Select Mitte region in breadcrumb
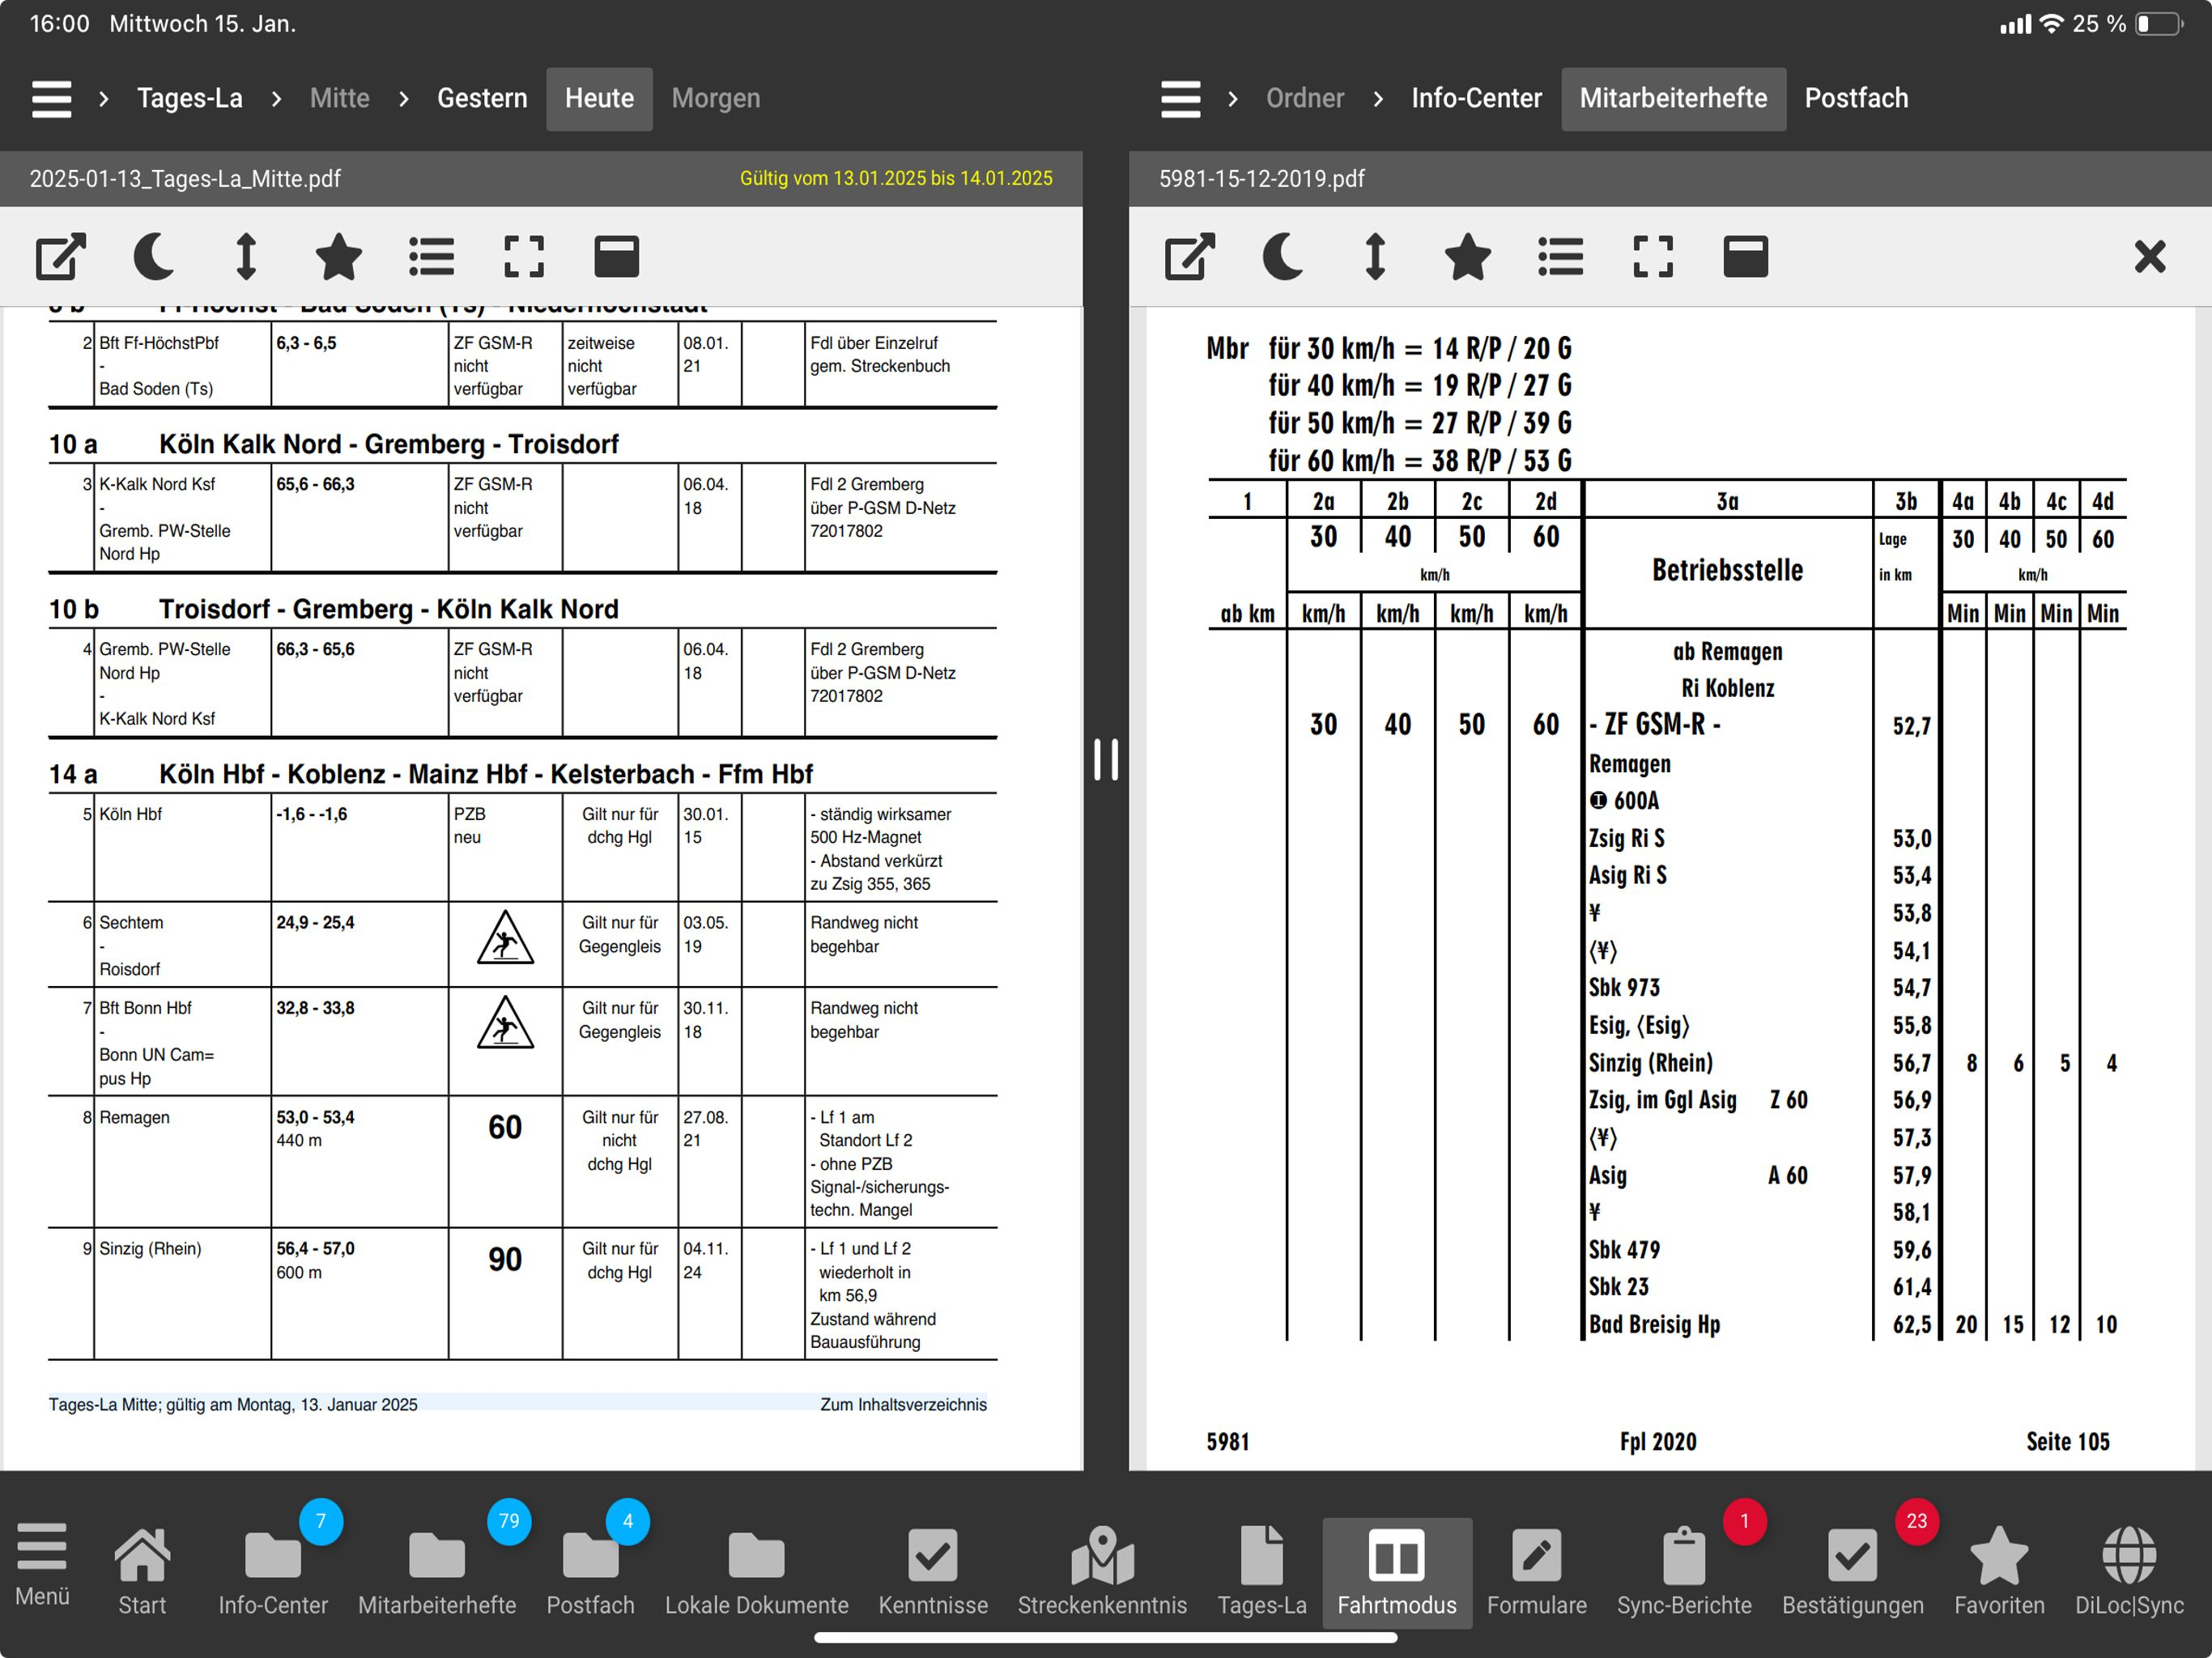The width and height of the screenshot is (2212, 1658). point(340,98)
